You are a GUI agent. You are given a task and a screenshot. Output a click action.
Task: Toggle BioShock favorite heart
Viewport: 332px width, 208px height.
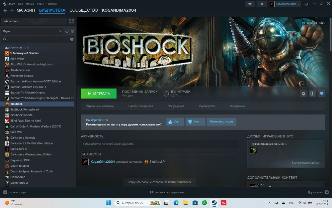pos(322,94)
